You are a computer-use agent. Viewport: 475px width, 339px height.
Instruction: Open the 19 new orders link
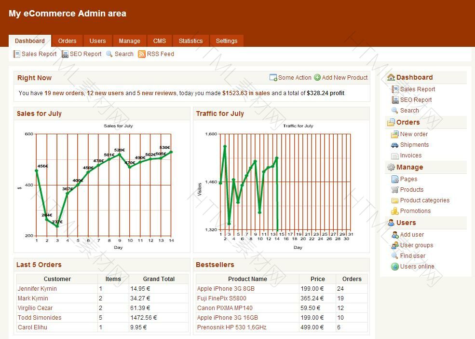(x=64, y=93)
